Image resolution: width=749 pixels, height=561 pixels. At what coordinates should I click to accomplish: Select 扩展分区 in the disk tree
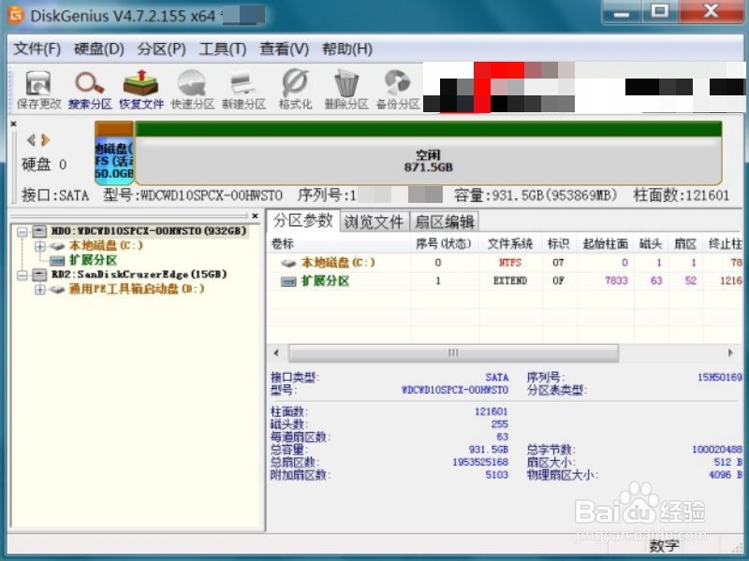pos(93,260)
